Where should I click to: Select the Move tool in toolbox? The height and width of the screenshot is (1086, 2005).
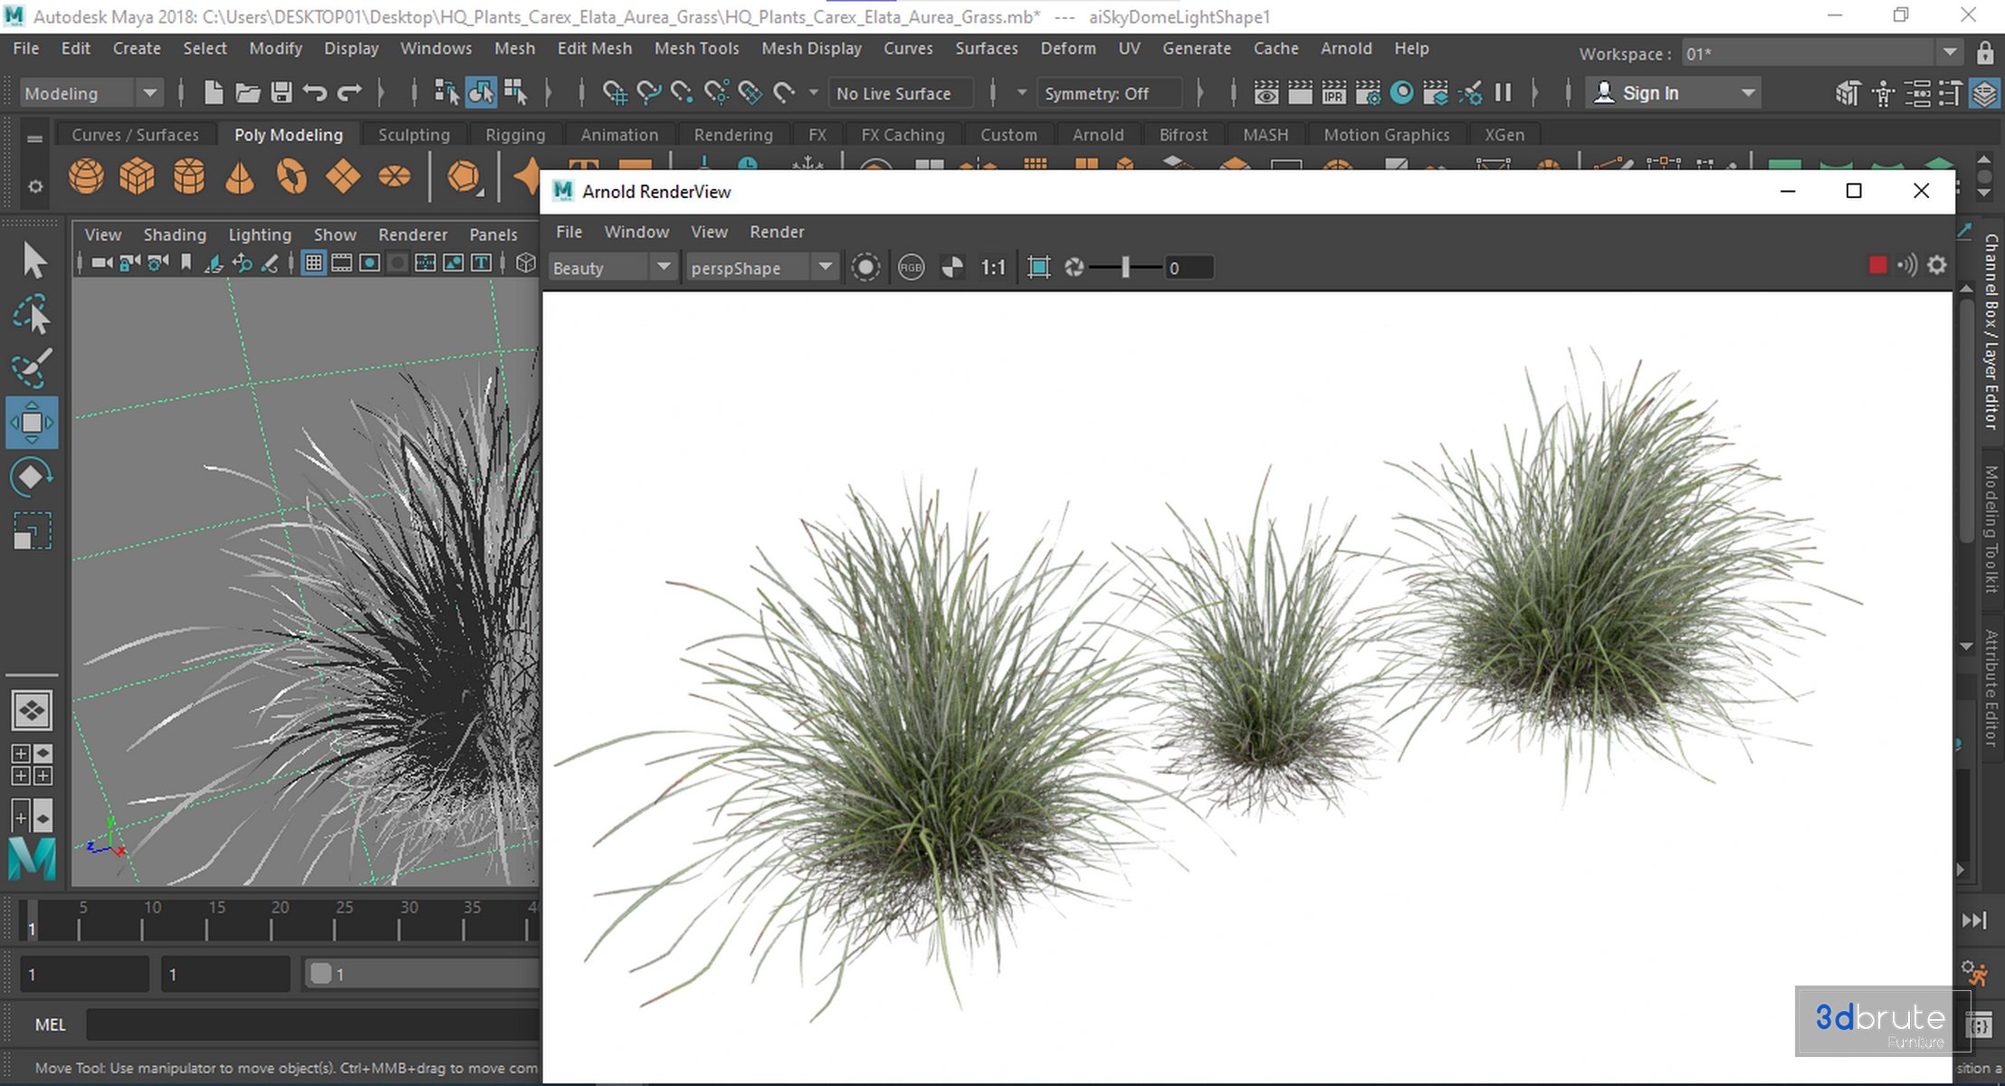[x=32, y=423]
